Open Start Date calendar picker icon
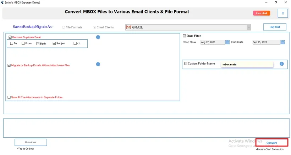The image size is (291, 155). point(227,42)
